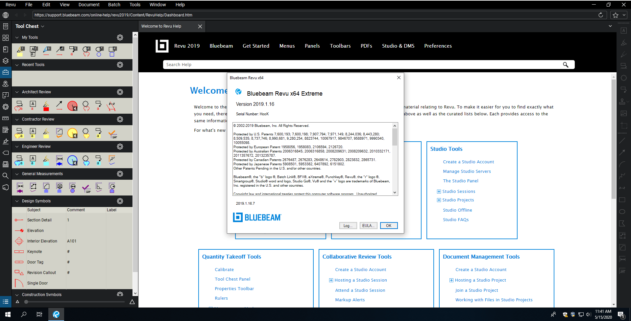The image size is (631, 321).
Task: Select the Ellipse tool in the right toolbar
Action: click(x=622, y=212)
